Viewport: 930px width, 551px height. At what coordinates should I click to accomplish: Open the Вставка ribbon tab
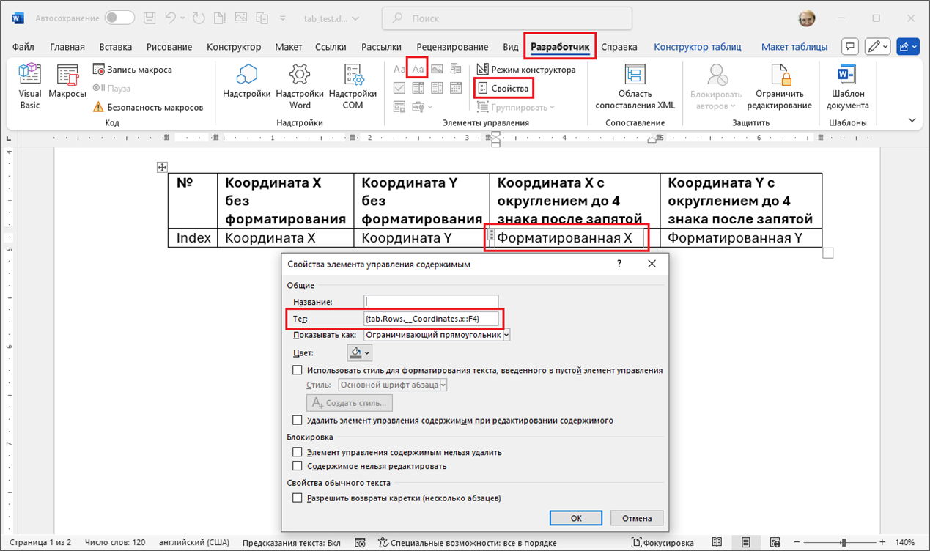[116, 47]
